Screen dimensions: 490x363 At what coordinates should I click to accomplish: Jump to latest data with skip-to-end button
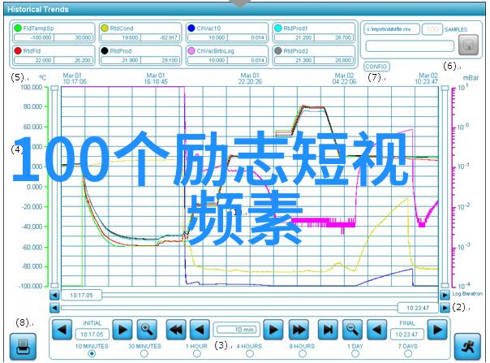(x=328, y=330)
